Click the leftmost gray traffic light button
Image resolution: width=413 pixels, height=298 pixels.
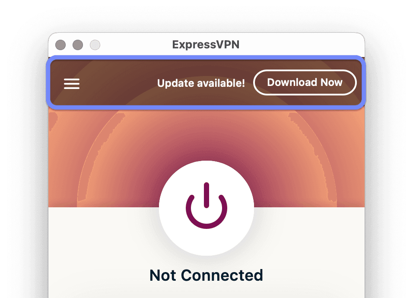(60, 45)
